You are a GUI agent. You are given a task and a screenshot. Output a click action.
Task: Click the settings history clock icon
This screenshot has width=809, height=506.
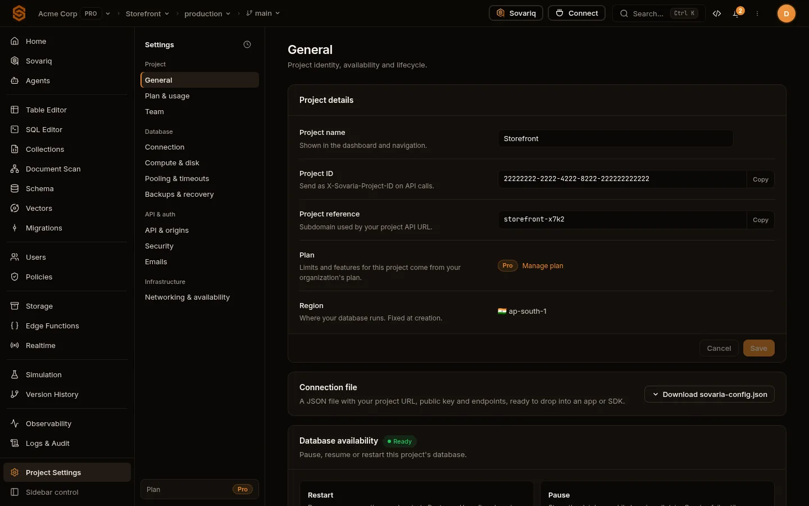(247, 44)
